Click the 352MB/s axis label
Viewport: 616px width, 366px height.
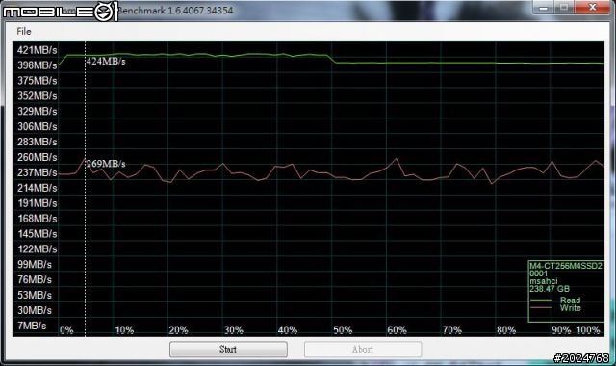click(x=37, y=96)
